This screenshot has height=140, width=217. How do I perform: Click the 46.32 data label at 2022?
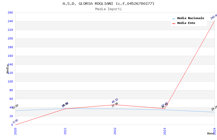(115, 101)
